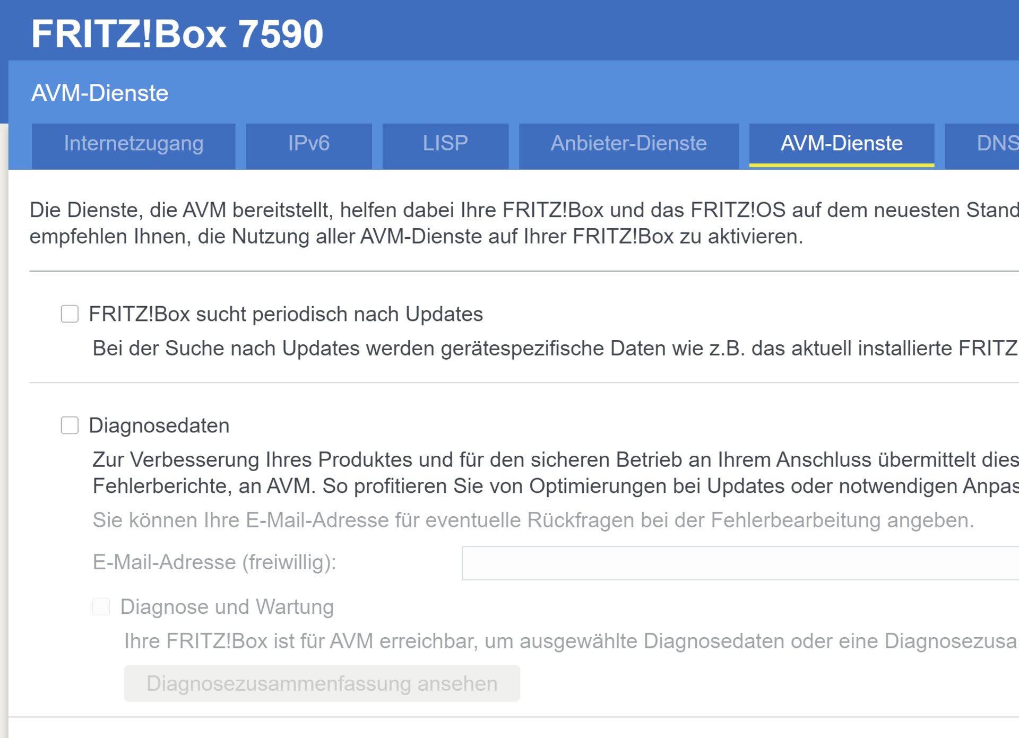
Task: Select the AVM-Dienste tab
Action: pos(841,145)
